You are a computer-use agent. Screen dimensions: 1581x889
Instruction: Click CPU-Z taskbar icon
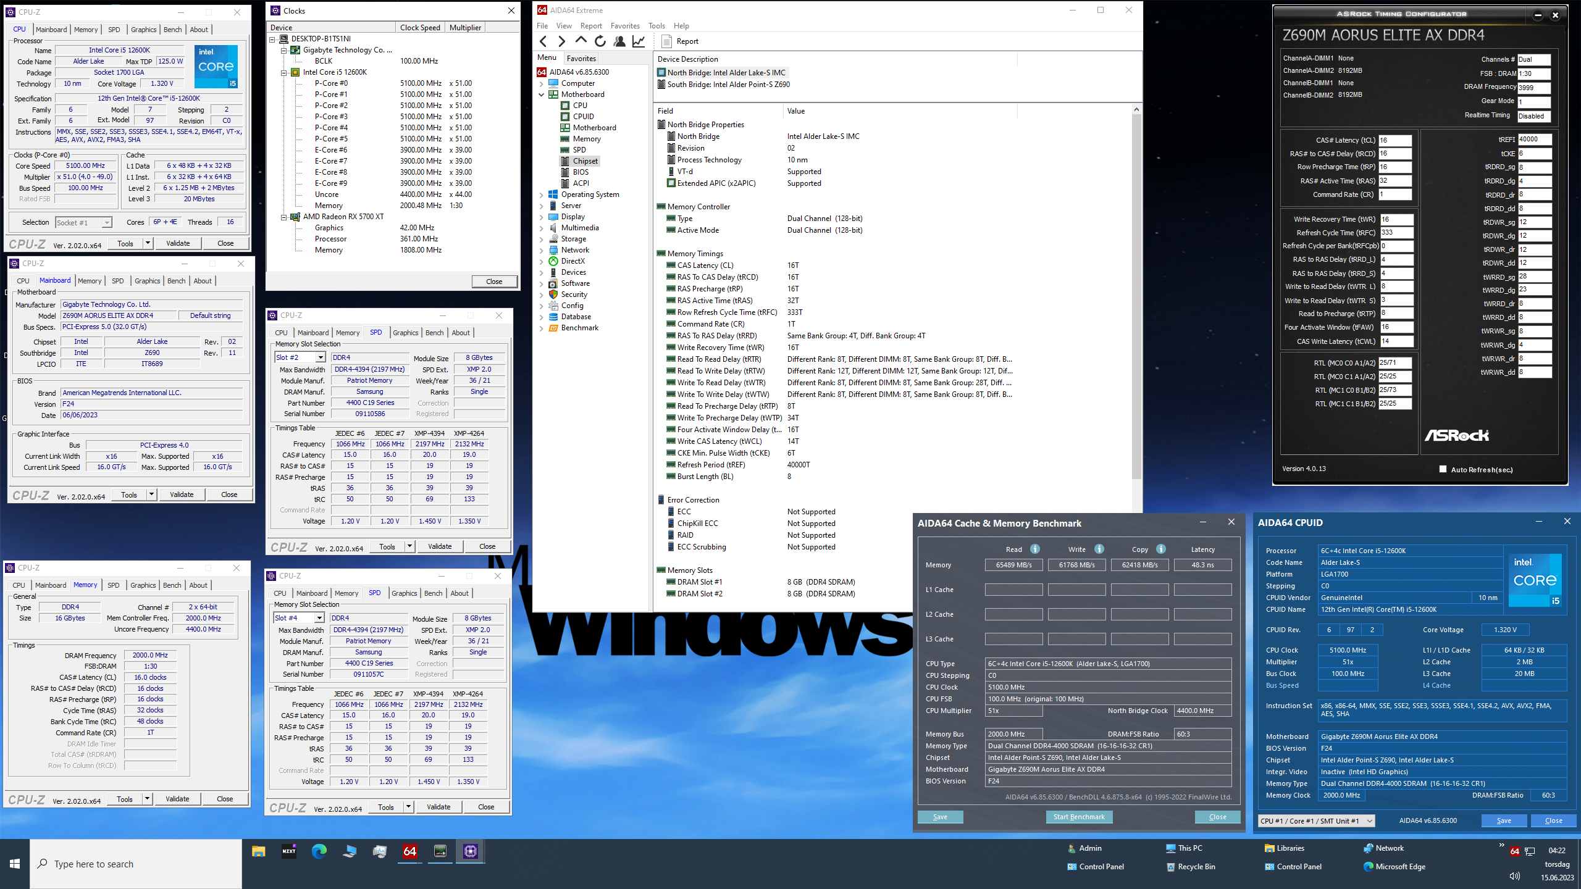click(470, 852)
